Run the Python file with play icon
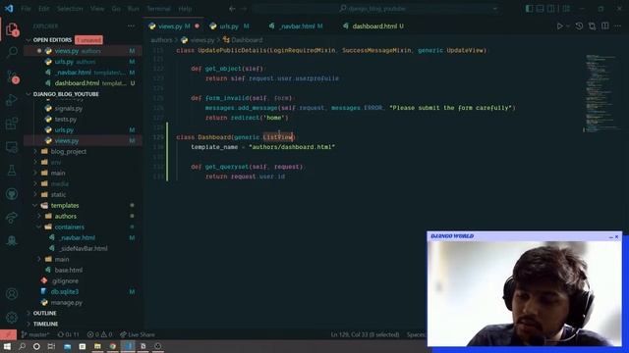The height and width of the screenshot is (353, 629). coord(559,26)
